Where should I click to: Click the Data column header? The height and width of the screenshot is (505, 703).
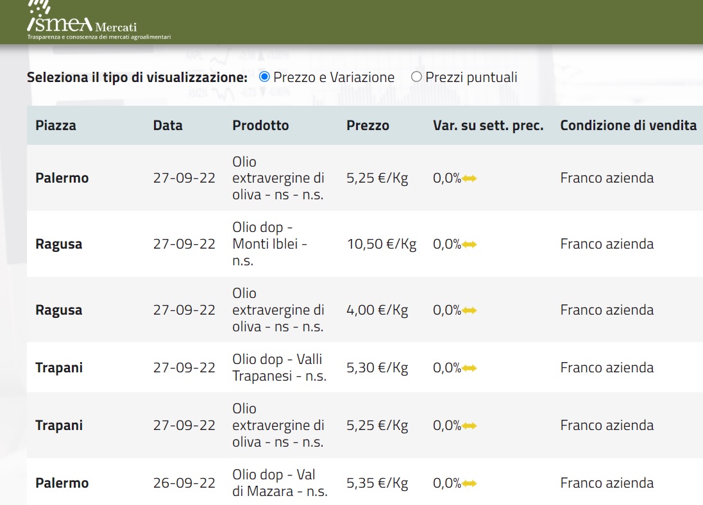(167, 126)
